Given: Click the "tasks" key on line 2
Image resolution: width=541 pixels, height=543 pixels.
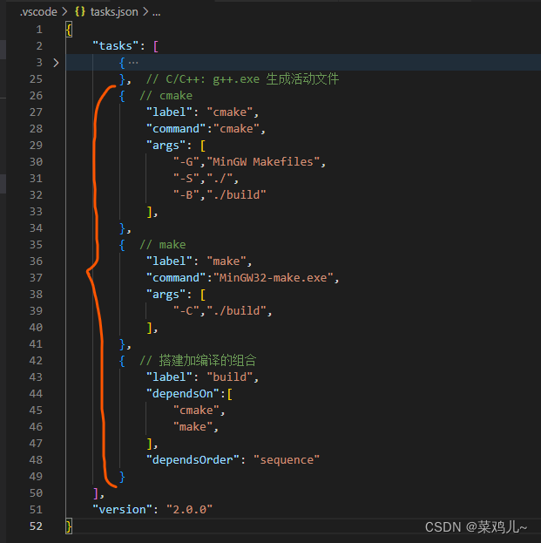Looking at the screenshot, I should (116, 46).
